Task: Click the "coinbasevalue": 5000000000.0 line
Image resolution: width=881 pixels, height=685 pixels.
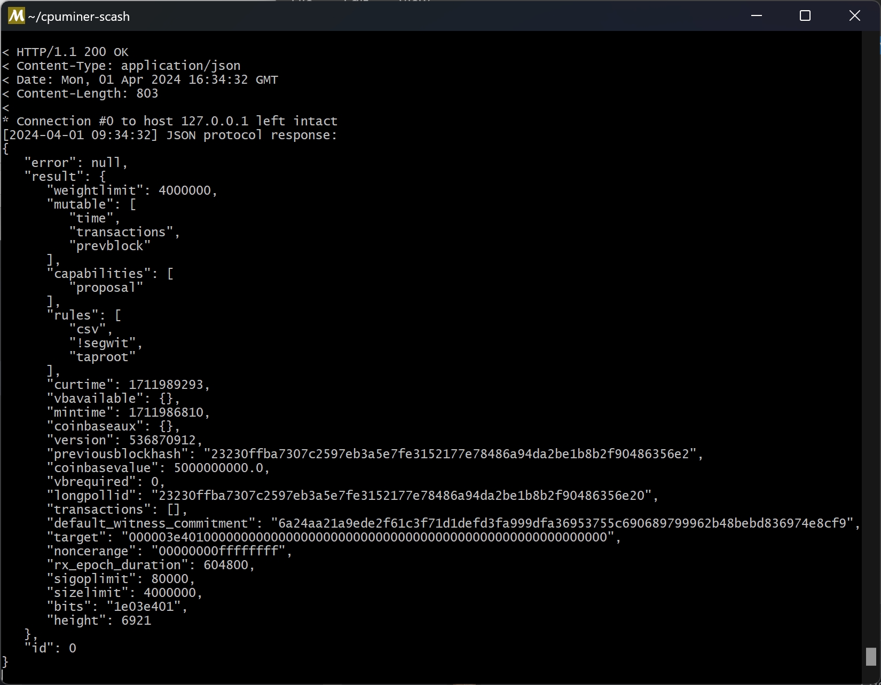Action: [x=159, y=468]
